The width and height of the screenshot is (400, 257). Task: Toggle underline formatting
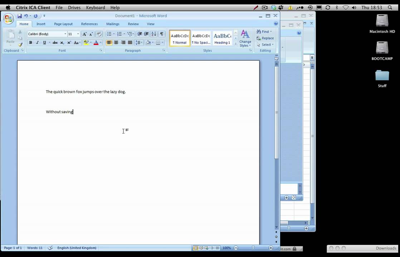coord(44,42)
